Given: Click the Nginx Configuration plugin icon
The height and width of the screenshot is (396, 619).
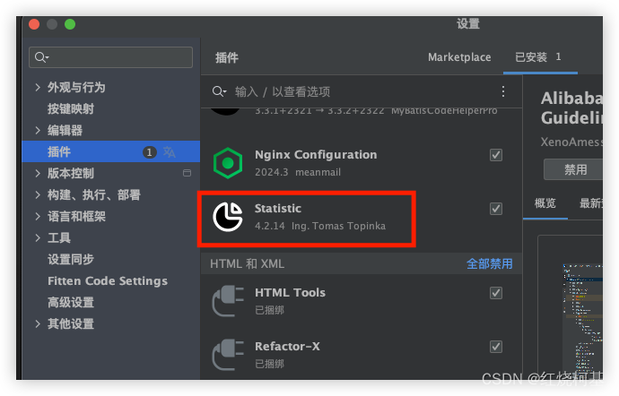Looking at the screenshot, I should click(228, 163).
